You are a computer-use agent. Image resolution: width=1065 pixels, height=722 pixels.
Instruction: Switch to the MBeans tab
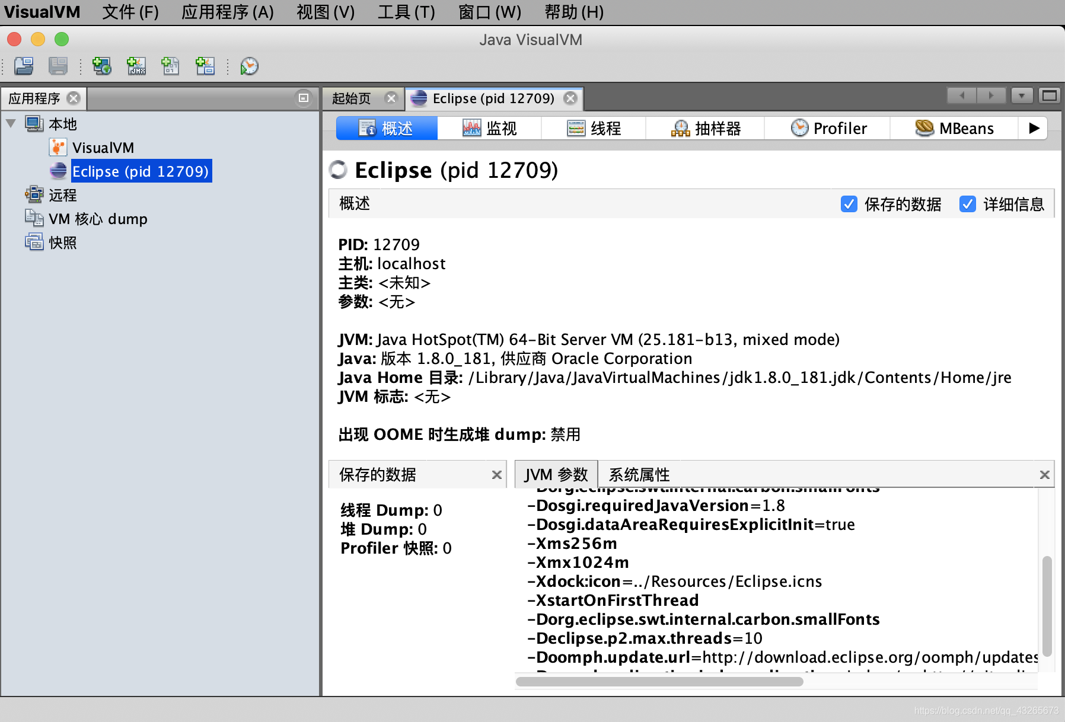point(955,128)
